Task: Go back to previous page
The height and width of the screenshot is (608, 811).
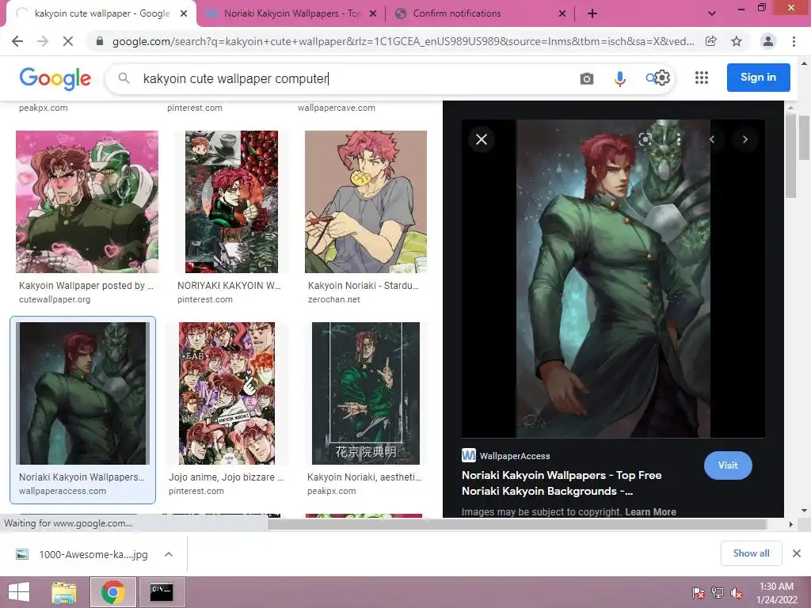Action: click(17, 41)
